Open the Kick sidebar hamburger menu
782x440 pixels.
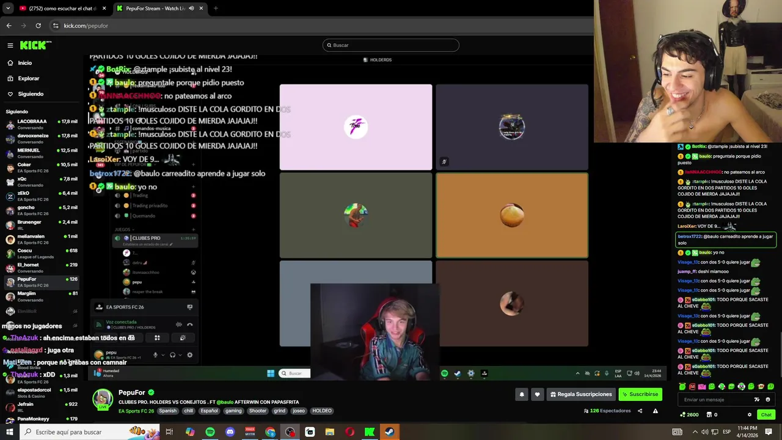tap(10, 45)
